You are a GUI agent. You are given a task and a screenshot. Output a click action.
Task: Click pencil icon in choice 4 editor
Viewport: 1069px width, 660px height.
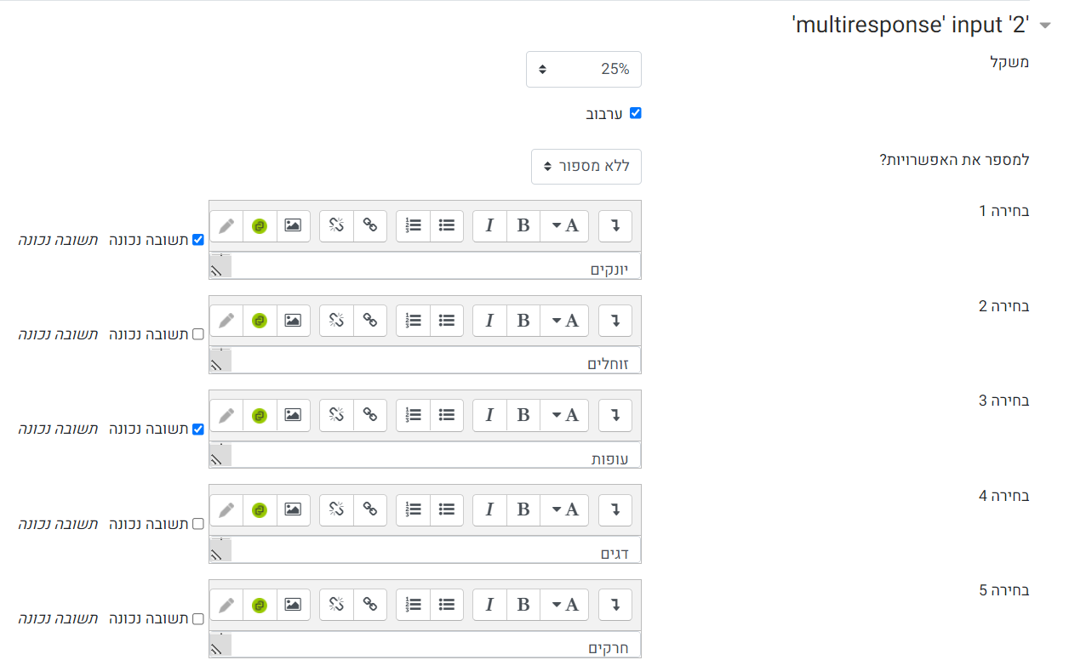(226, 509)
